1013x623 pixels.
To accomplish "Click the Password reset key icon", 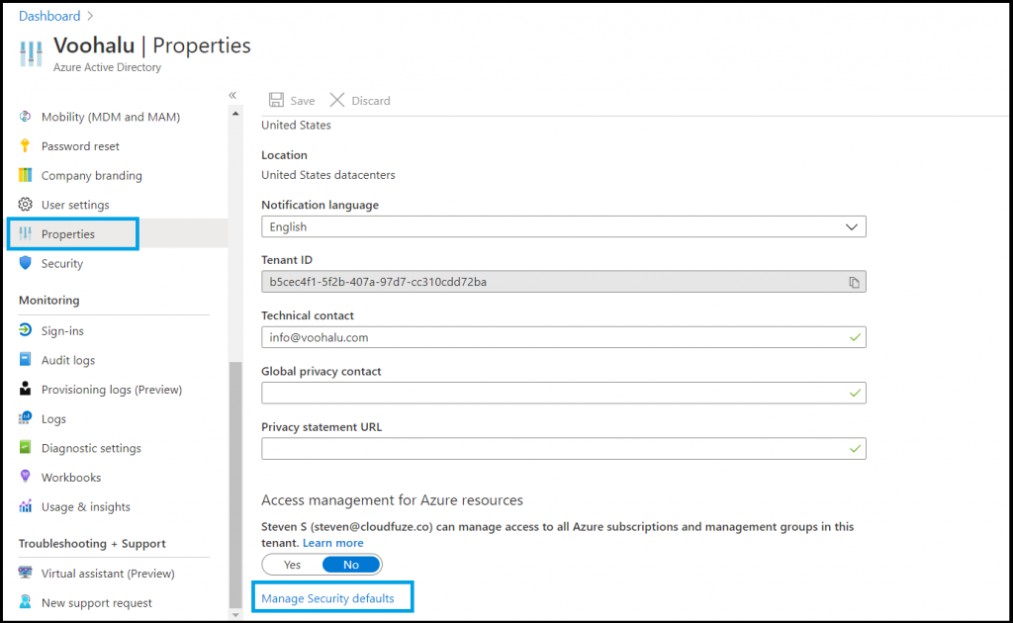I will (x=25, y=145).
